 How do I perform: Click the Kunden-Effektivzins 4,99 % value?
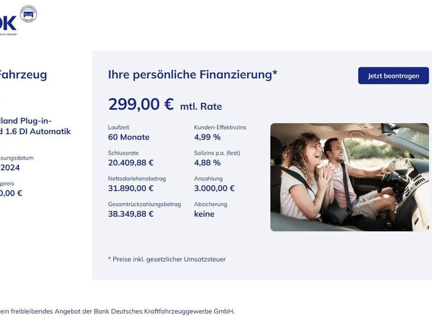[x=207, y=137]
